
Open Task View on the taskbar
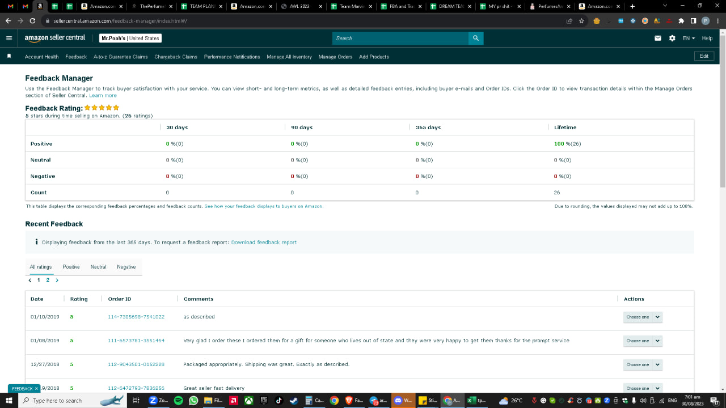(x=136, y=400)
